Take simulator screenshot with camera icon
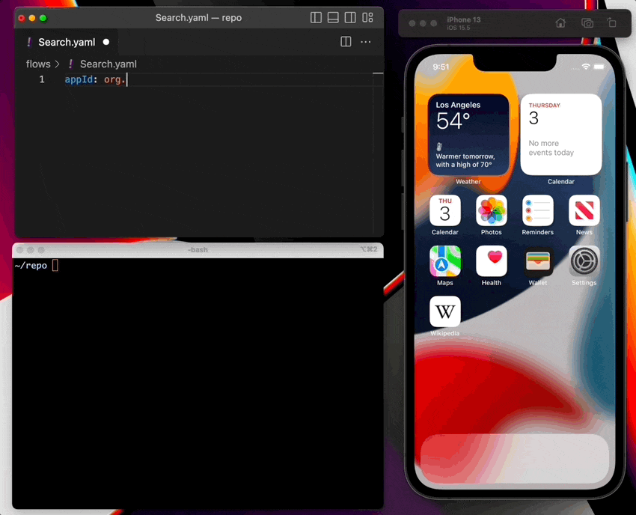 tap(587, 23)
